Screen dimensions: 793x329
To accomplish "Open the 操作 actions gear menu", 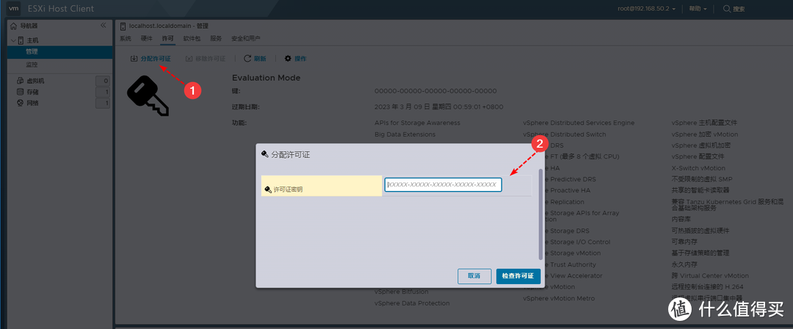I will tap(295, 59).
